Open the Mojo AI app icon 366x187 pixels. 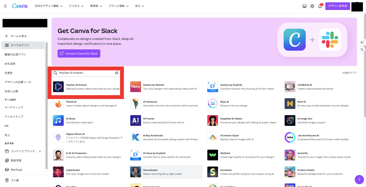pos(213,104)
